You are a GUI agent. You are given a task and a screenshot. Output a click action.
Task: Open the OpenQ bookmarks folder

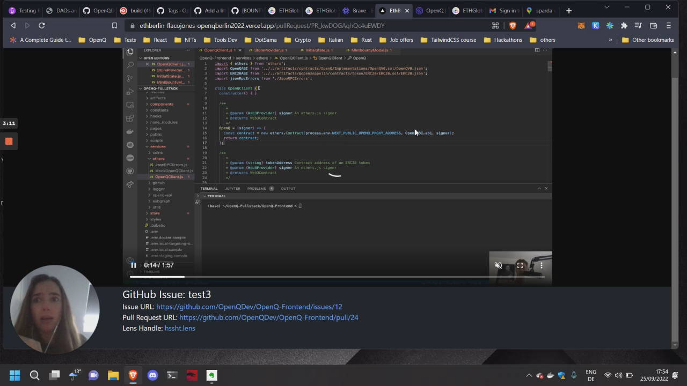pyautogui.click(x=92, y=40)
